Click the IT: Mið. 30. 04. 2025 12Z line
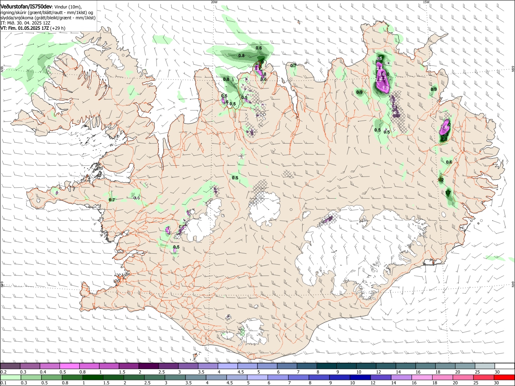This screenshot has height=386, width=515. click(25, 23)
